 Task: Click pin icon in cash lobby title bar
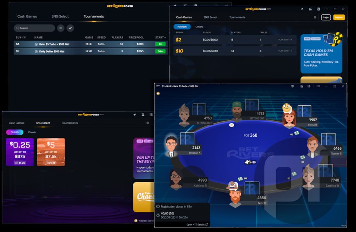pos(302,9)
